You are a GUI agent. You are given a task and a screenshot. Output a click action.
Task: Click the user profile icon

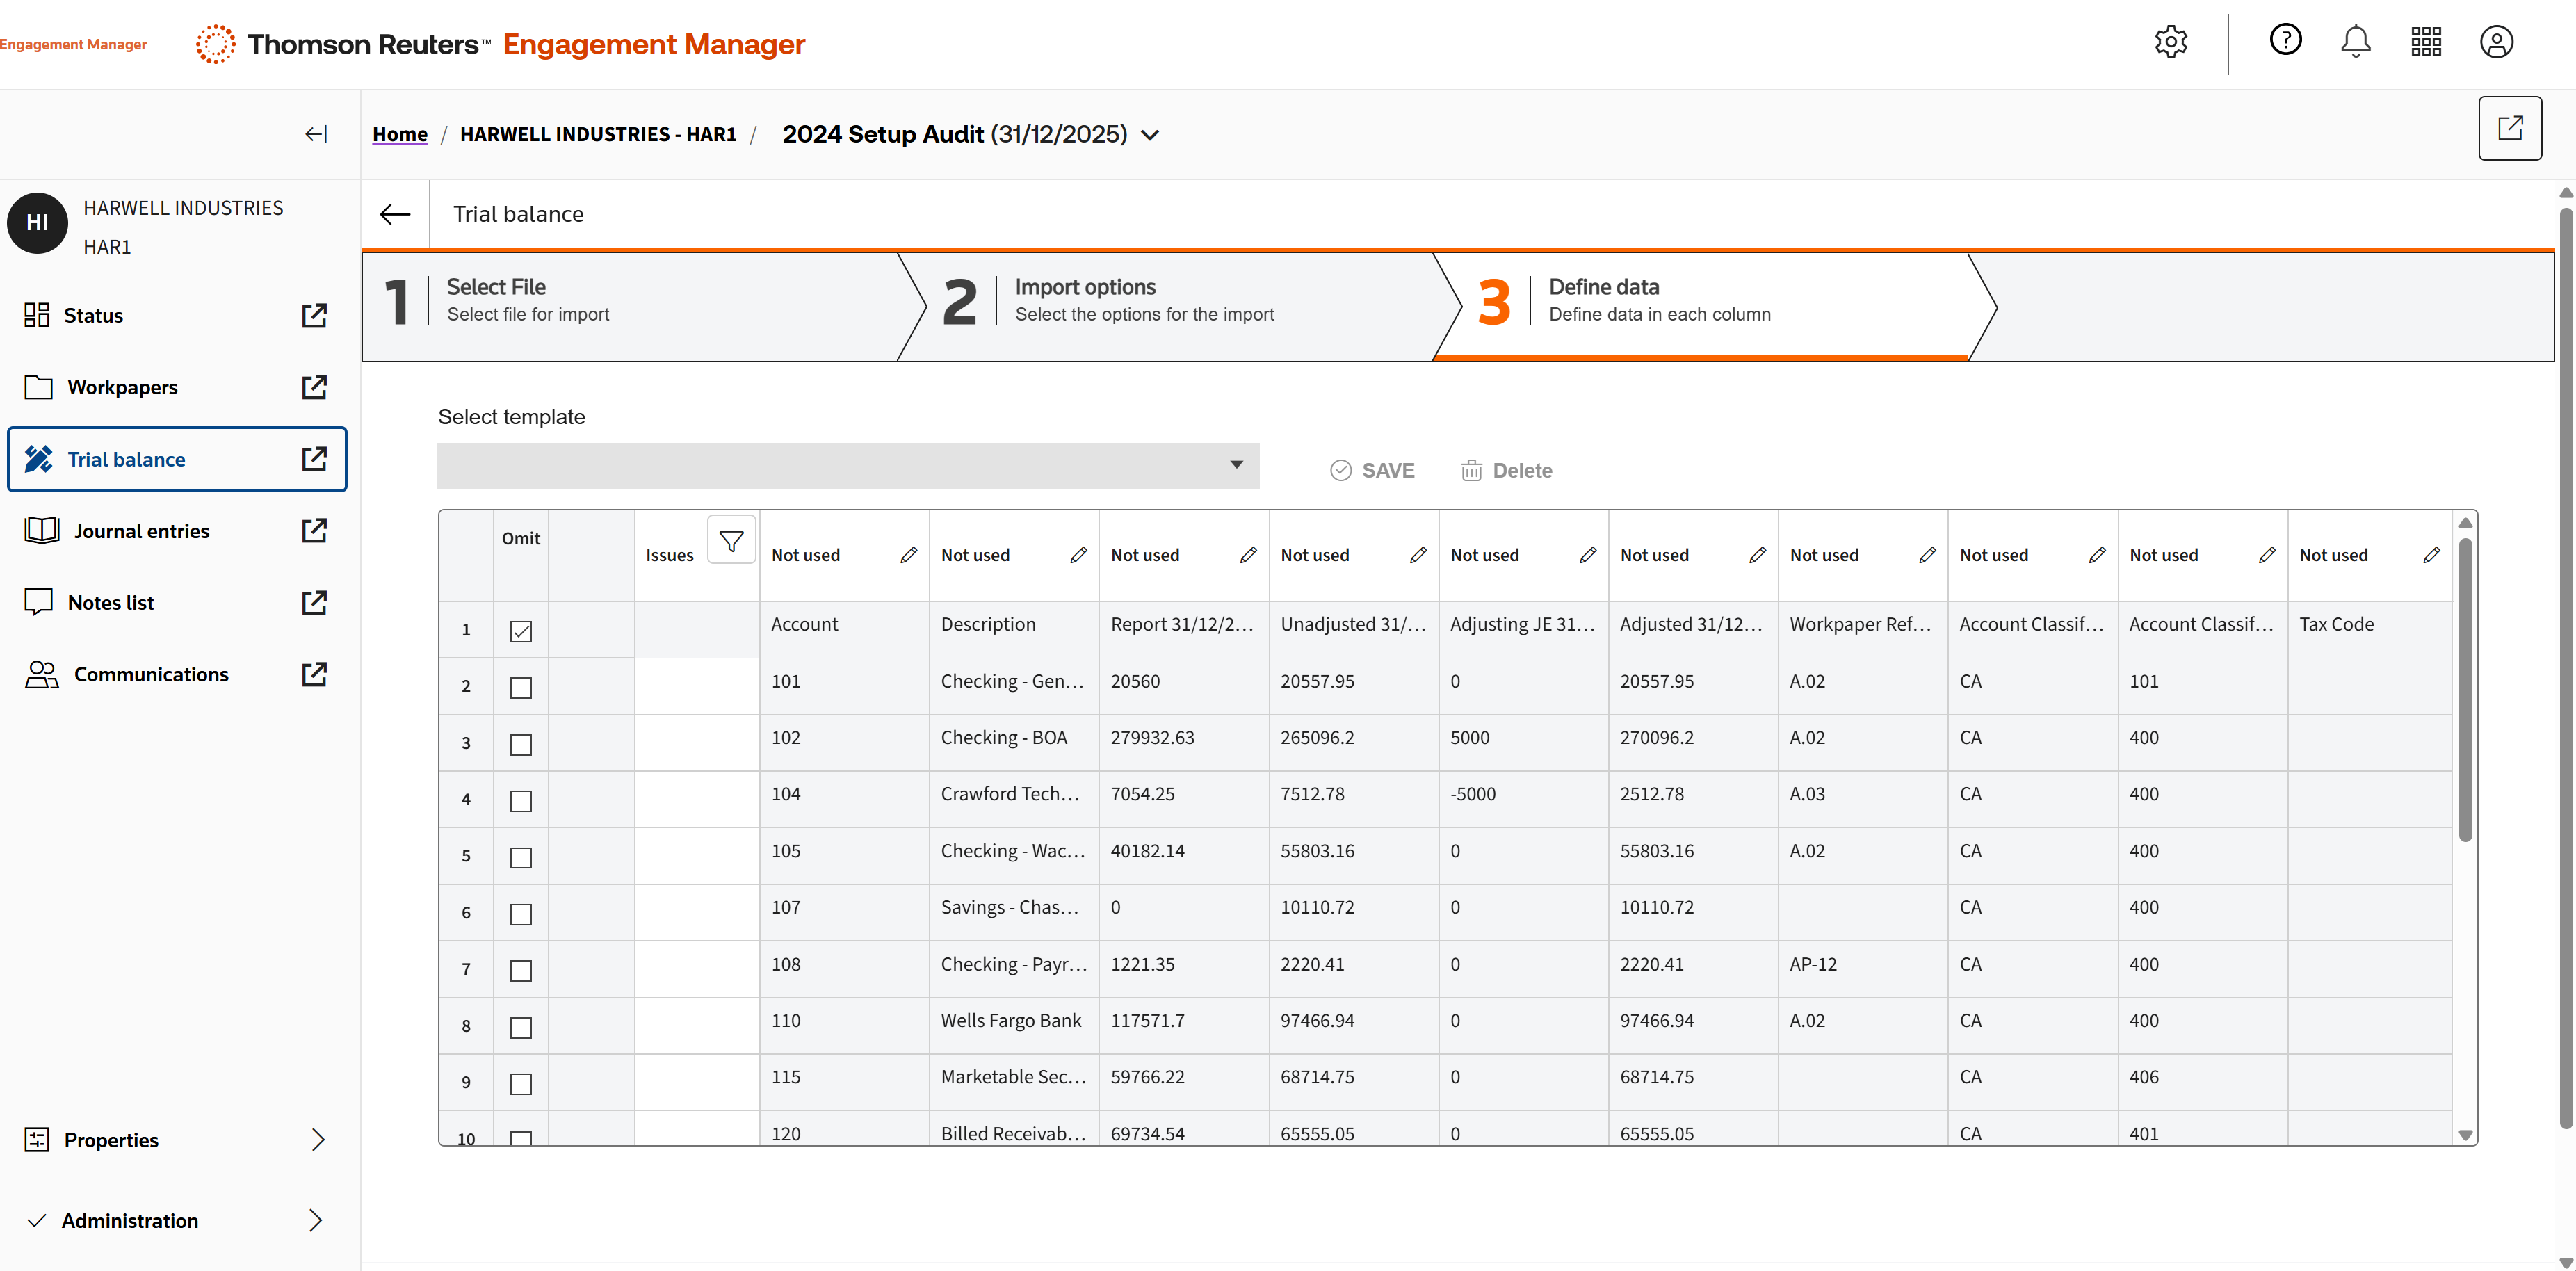[2496, 42]
